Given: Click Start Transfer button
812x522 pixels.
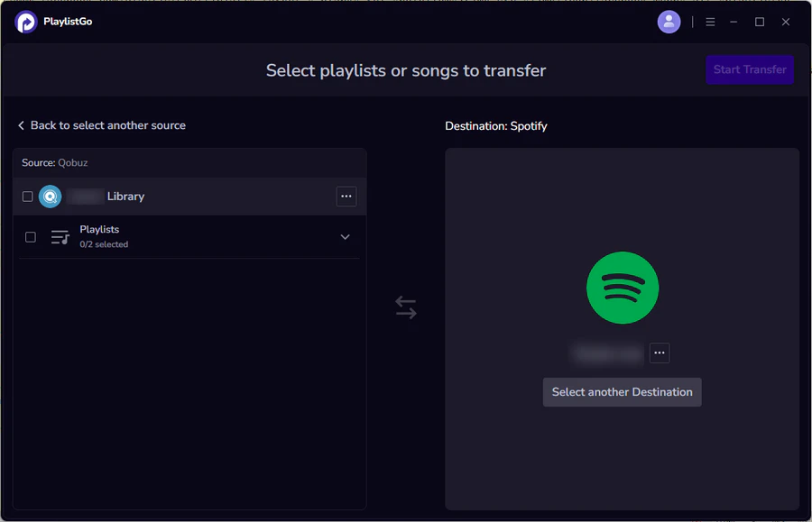Looking at the screenshot, I should coord(750,69).
